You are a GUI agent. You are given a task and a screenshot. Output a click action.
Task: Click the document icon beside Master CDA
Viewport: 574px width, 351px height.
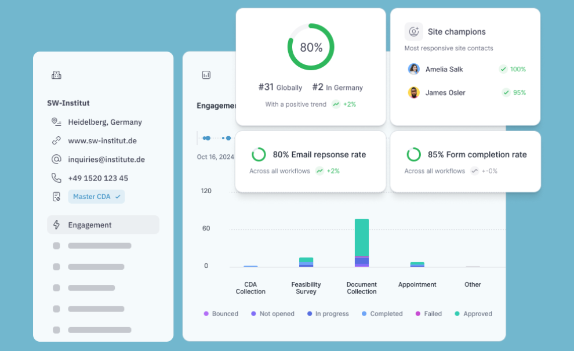[56, 197]
